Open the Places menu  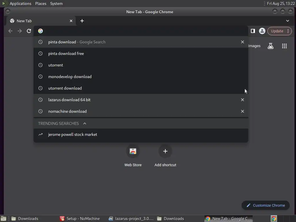point(40,3)
